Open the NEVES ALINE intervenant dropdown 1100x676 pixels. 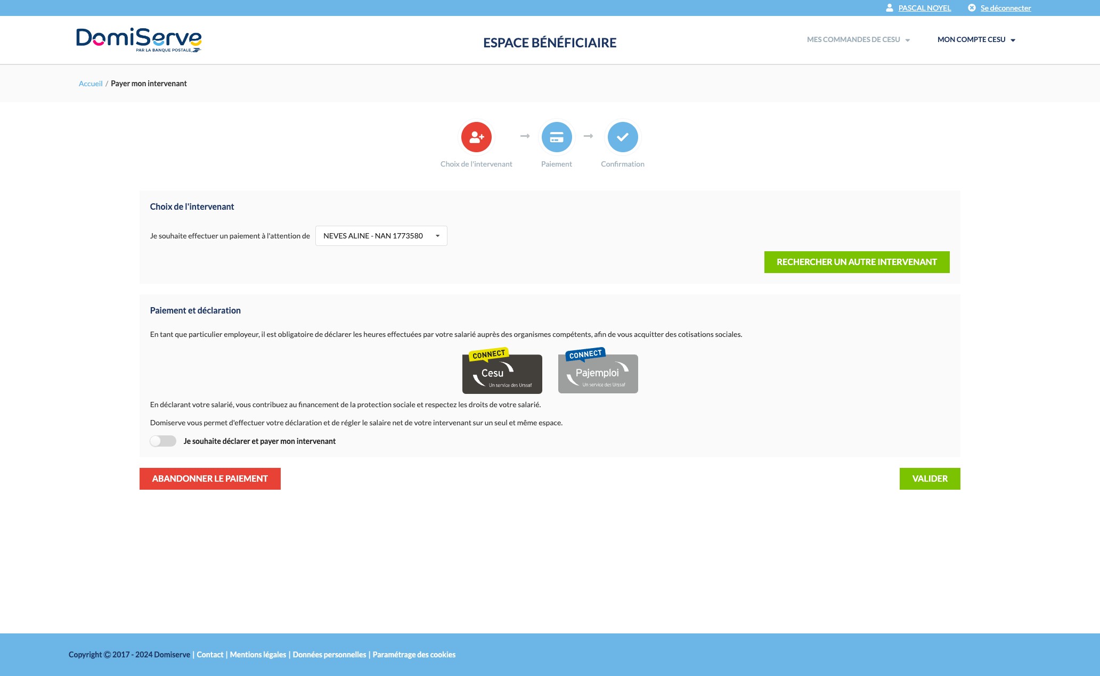pyautogui.click(x=380, y=235)
